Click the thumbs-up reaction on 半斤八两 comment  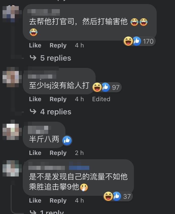[x=67, y=140]
